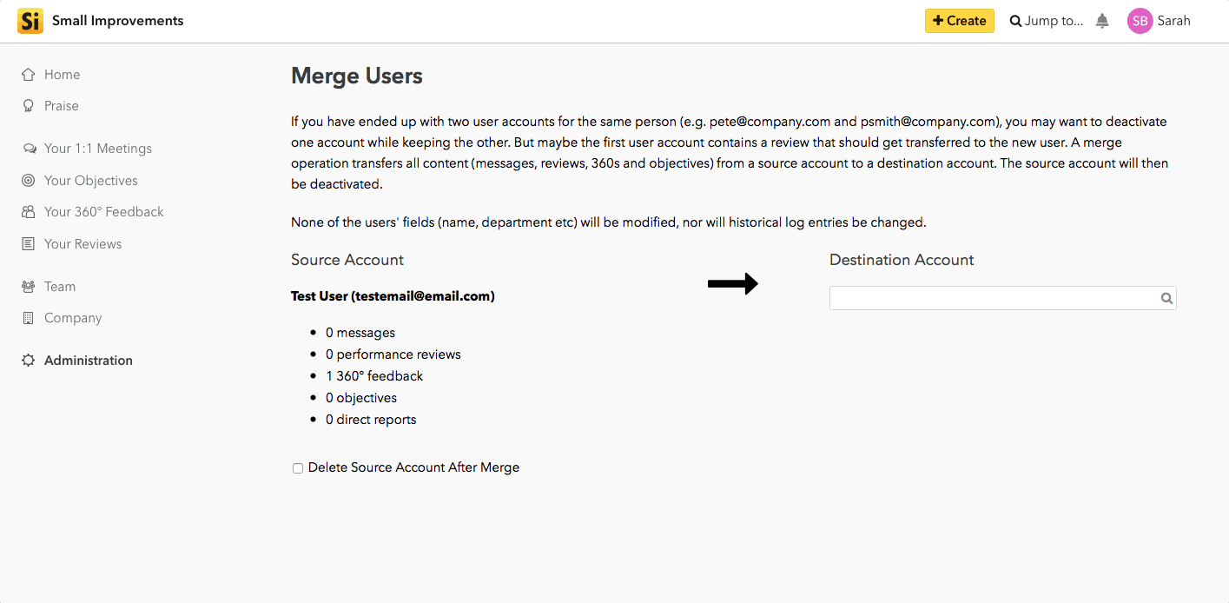
Task: Click the search magnifier in destination field
Action: [1166, 299]
